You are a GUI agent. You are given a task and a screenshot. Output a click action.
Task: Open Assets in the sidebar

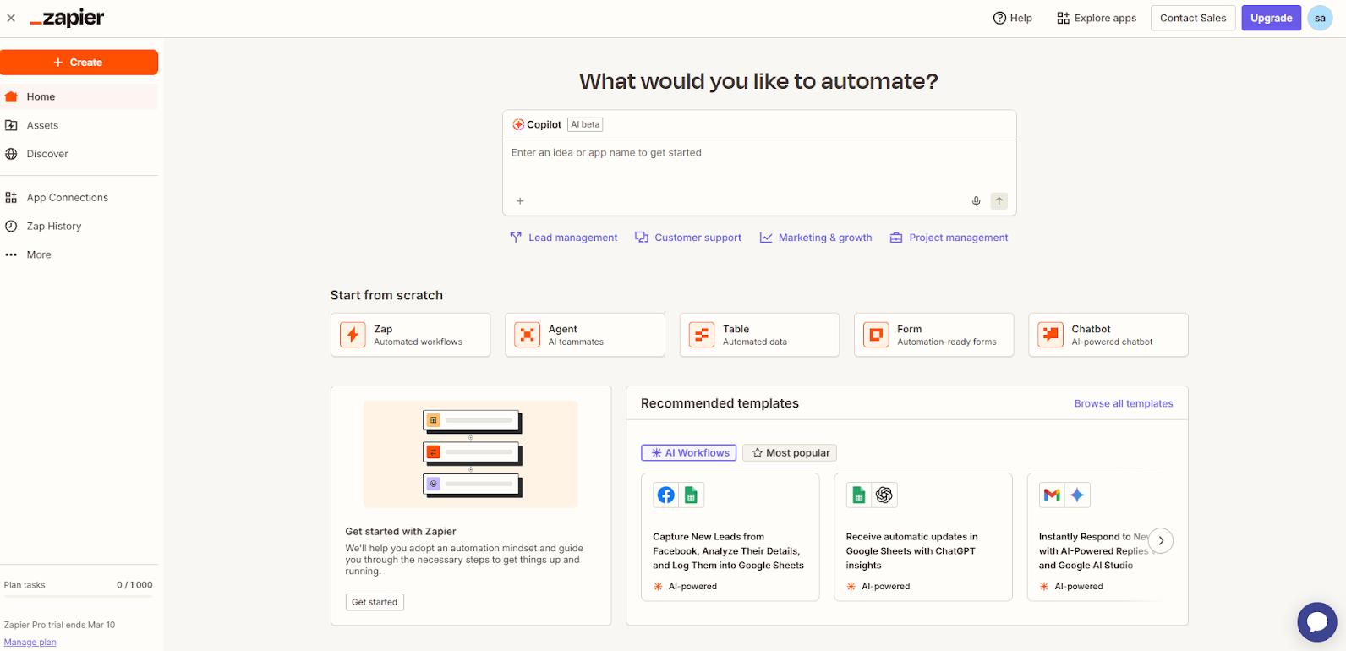[79, 125]
